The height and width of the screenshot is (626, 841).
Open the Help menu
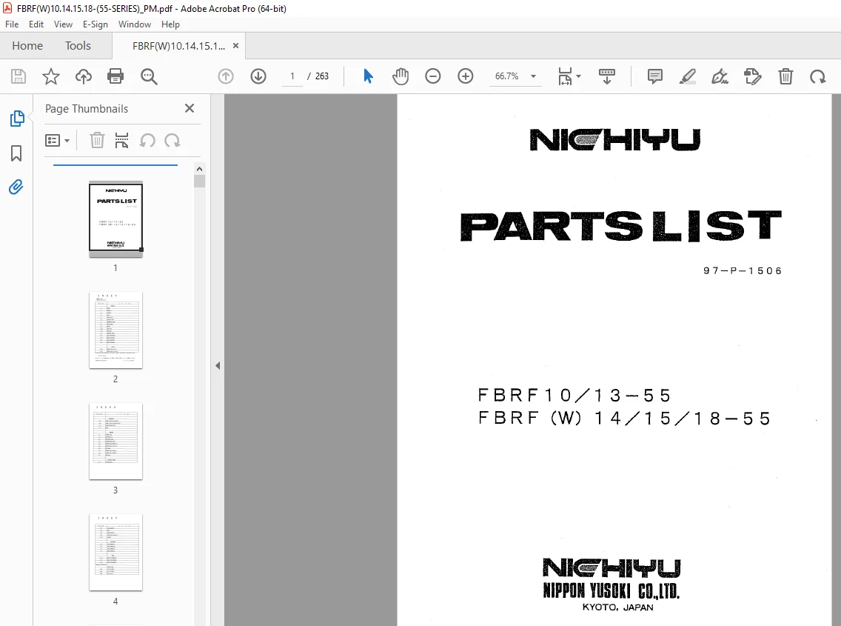tap(170, 24)
